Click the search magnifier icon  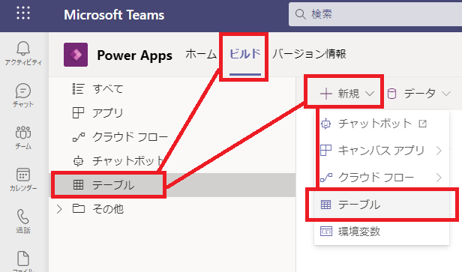[x=300, y=14]
